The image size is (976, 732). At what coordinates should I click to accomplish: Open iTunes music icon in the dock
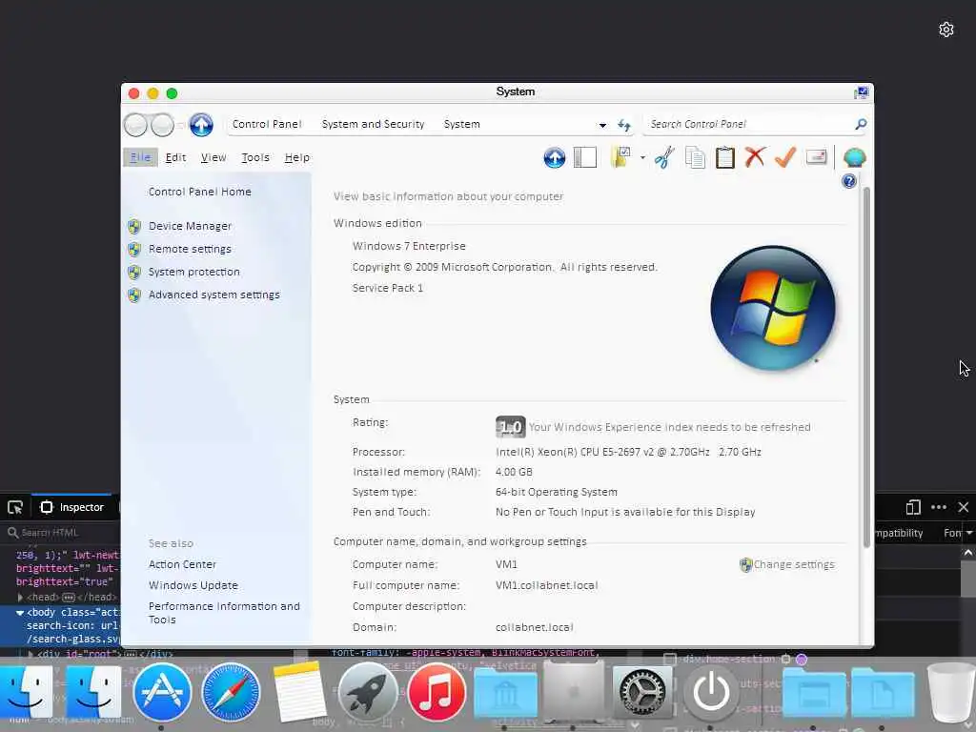tap(437, 692)
